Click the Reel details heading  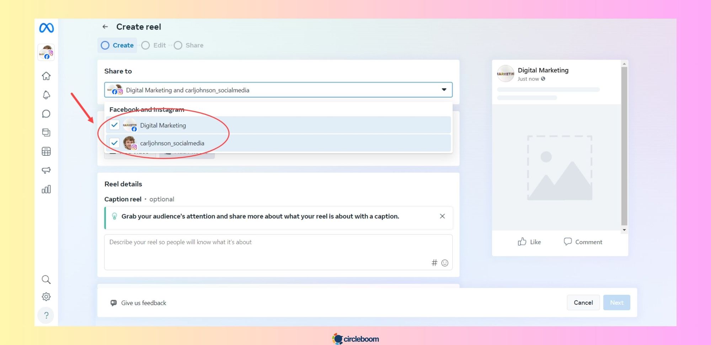coord(123,184)
